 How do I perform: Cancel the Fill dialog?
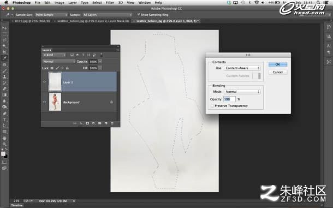[277, 72]
